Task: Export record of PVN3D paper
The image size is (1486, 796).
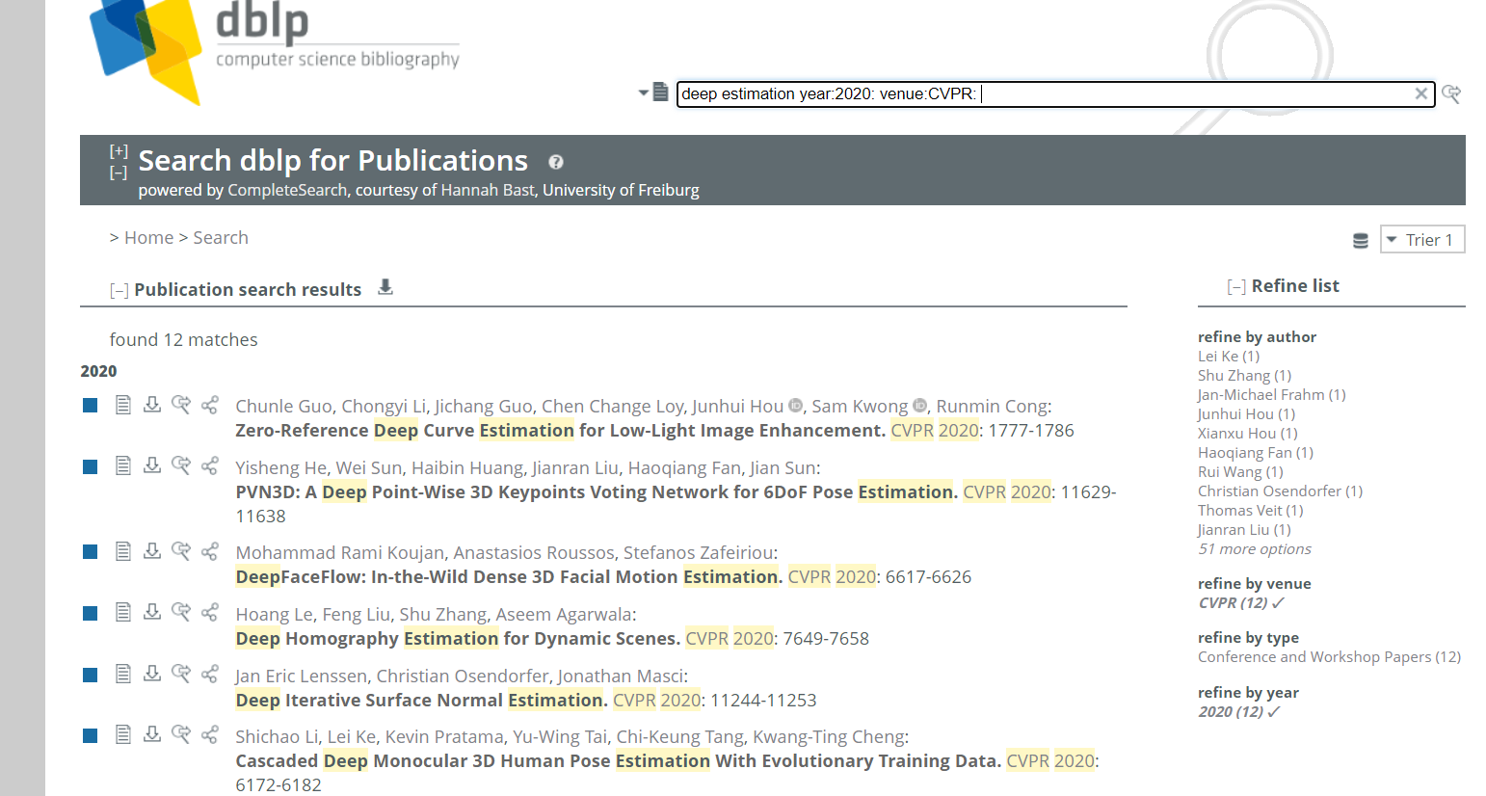Action: [152, 466]
